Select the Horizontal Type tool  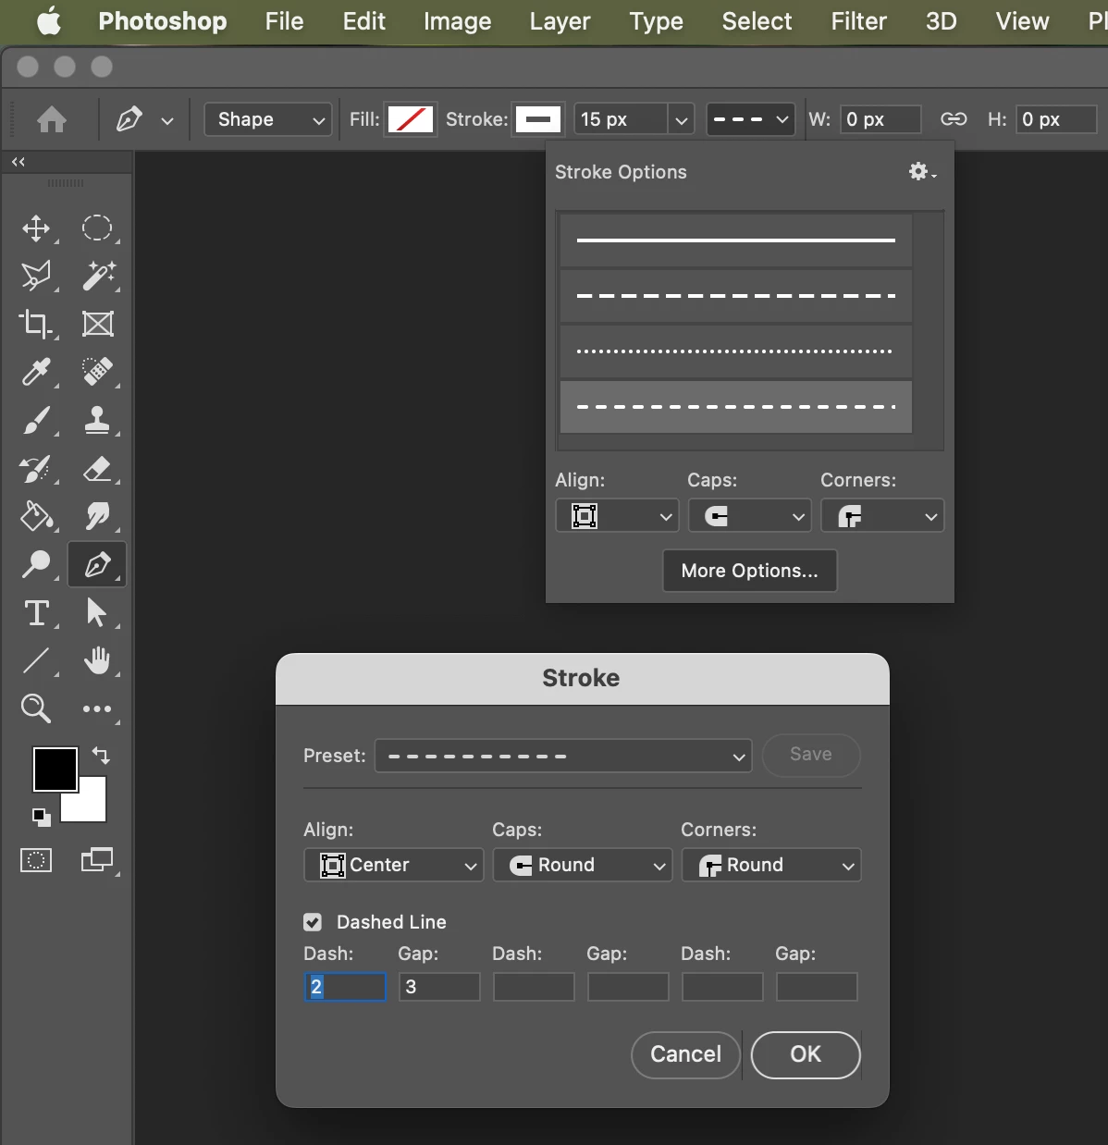[36, 612]
